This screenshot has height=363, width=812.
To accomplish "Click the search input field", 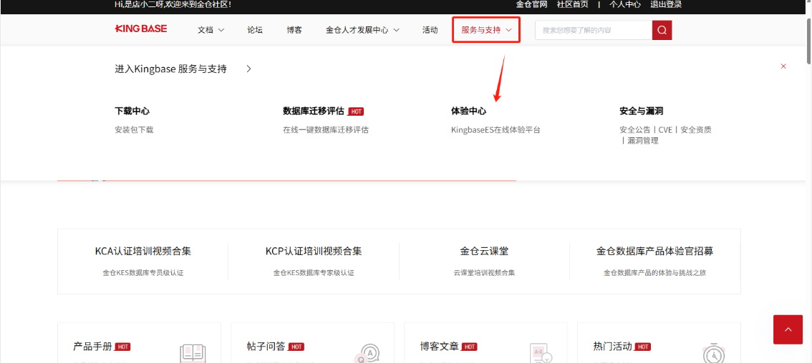I will coord(594,30).
